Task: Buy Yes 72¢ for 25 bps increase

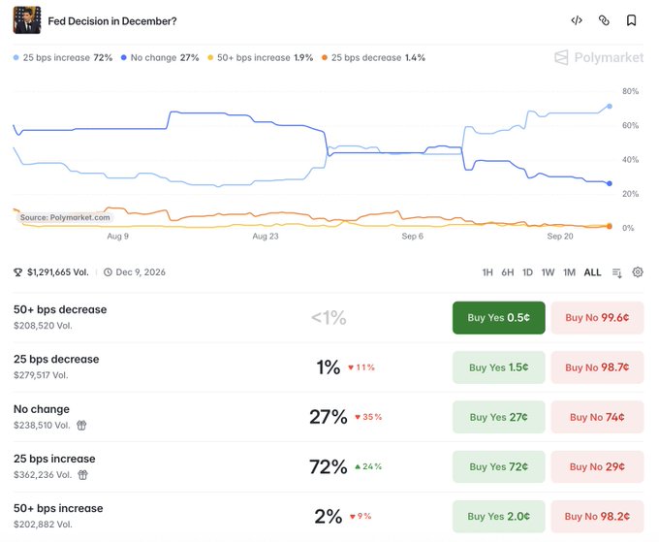Action: coord(499,466)
